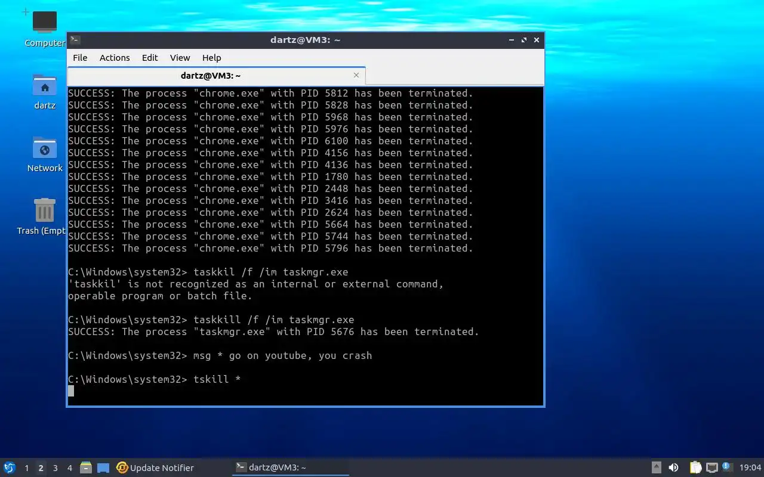Open the View menu in terminal
Image resolution: width=764 pixels, height=477 pixels.
pyautogui.click(x=180, y=58)
